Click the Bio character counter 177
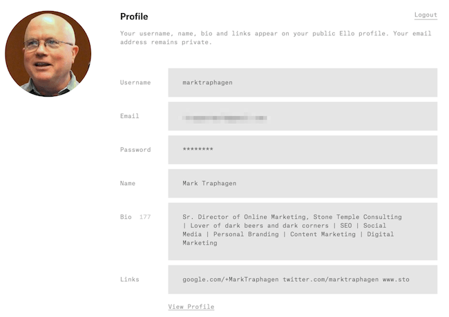This screenshot has height=317, width=449. point(145,217)
